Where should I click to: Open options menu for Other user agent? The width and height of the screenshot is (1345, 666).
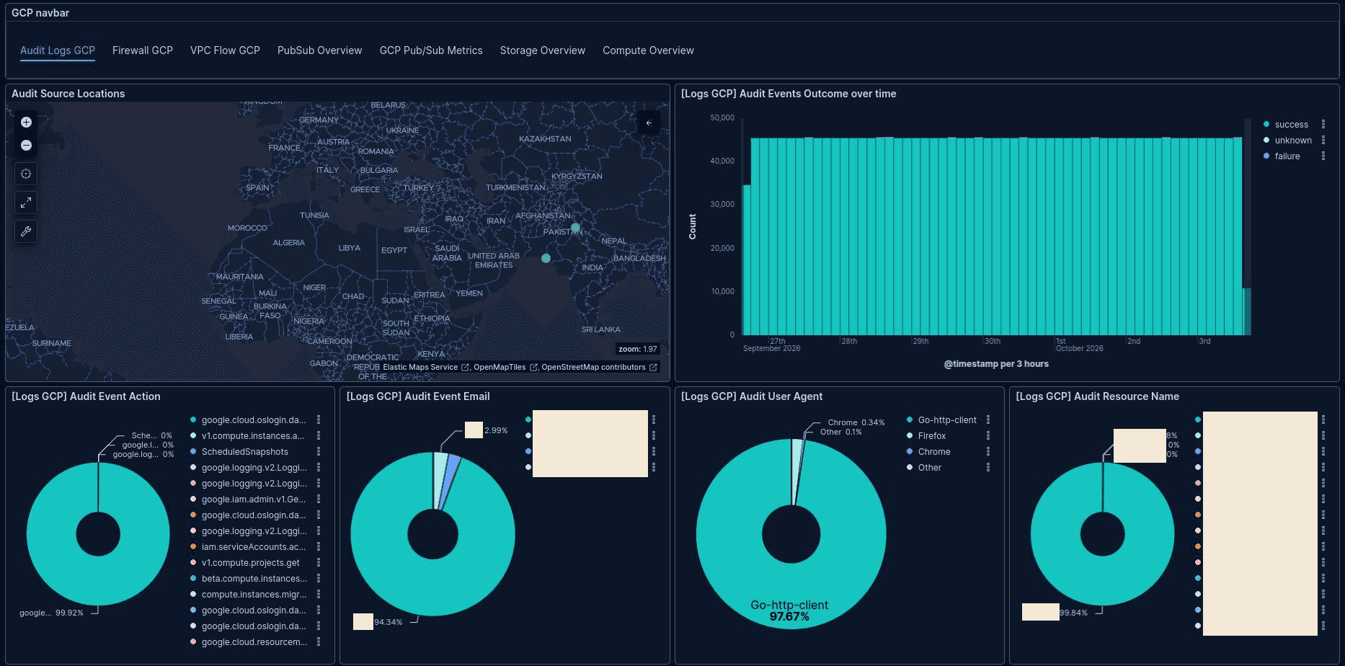988,468
